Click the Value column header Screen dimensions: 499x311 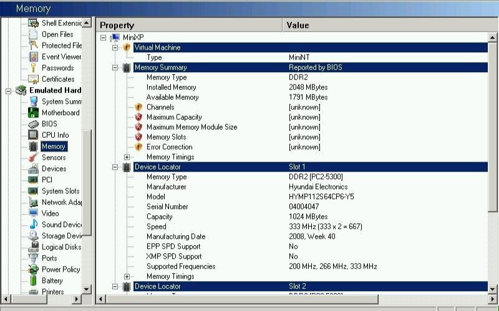390,25
